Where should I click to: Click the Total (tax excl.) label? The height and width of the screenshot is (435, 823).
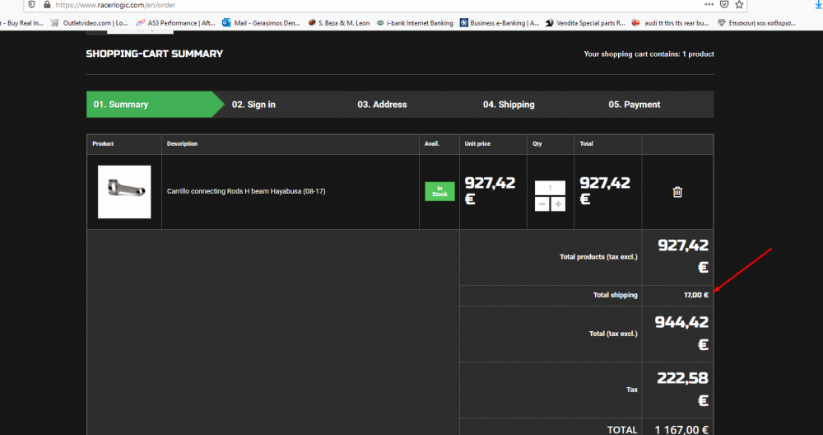pyautogui.click(x=613, y=334)
